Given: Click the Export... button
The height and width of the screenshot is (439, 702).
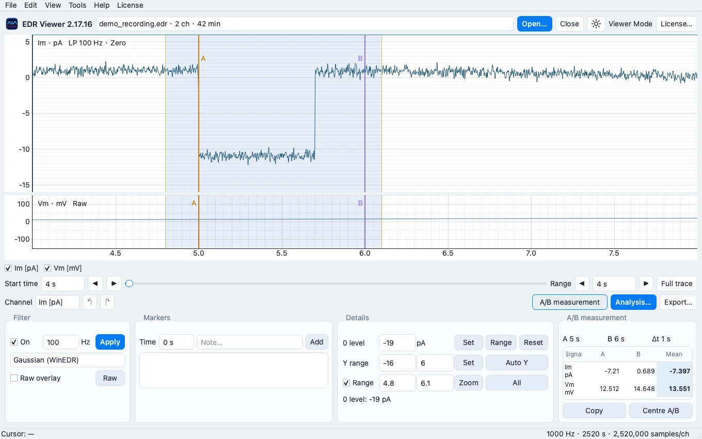Looking at the screenshot, I should pos(678,302).
